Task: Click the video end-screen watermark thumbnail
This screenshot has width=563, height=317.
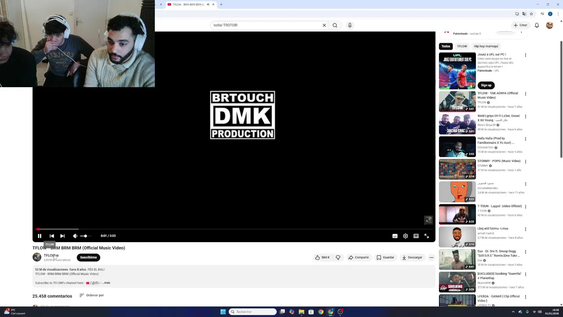Action: pyautogui.click(x=428, y=220)
